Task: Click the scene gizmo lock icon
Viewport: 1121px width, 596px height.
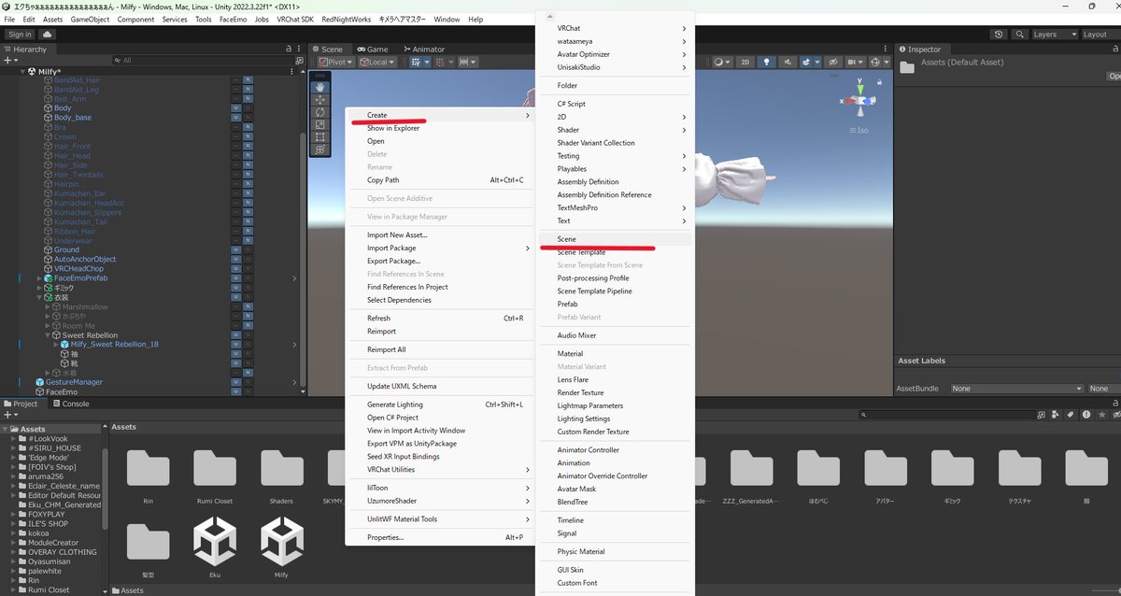Action: [x=878, y=81]
